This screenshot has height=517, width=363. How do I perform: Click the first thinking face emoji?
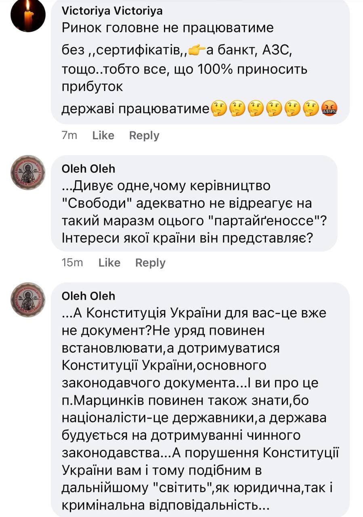point(219,109)
